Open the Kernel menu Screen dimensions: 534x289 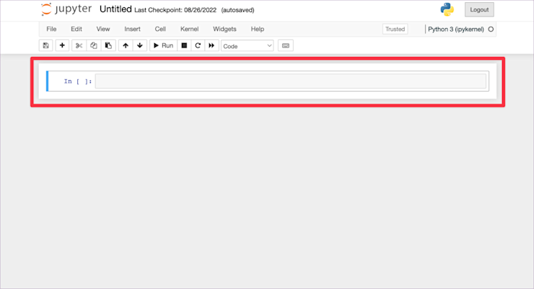pyautogui.click(x=189, y=30)
